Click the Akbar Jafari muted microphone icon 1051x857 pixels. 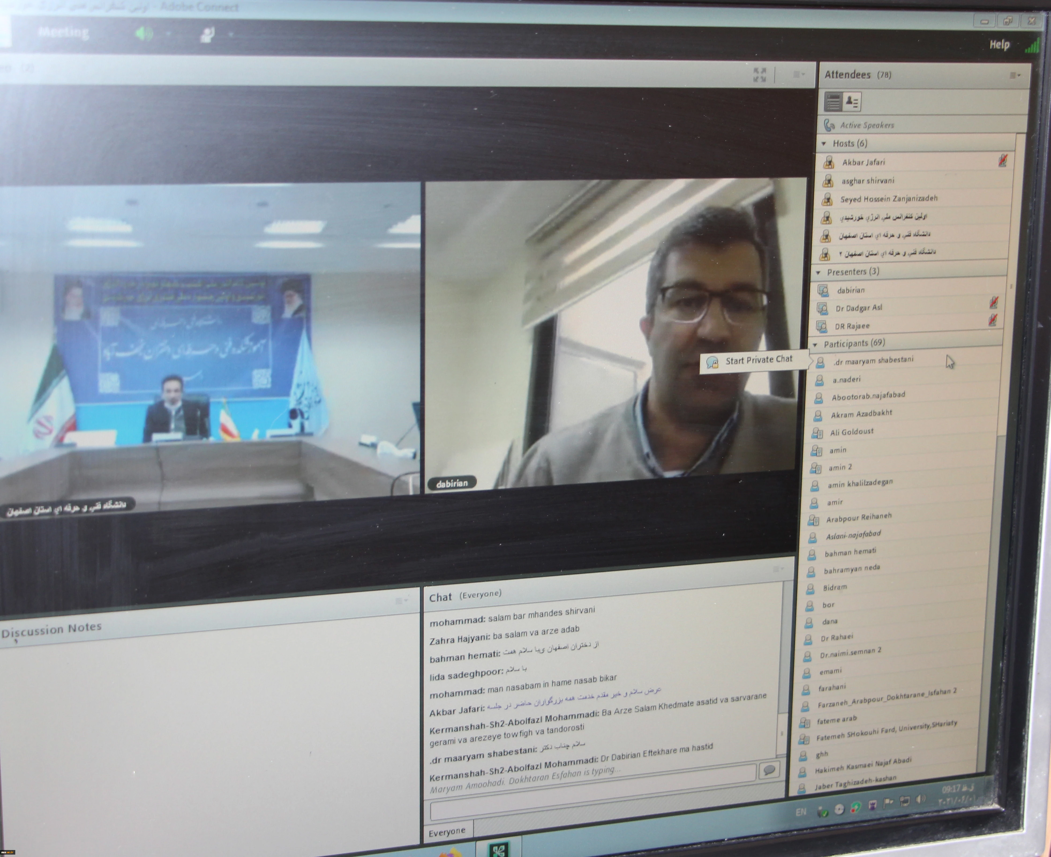[x=1002, y=161]
